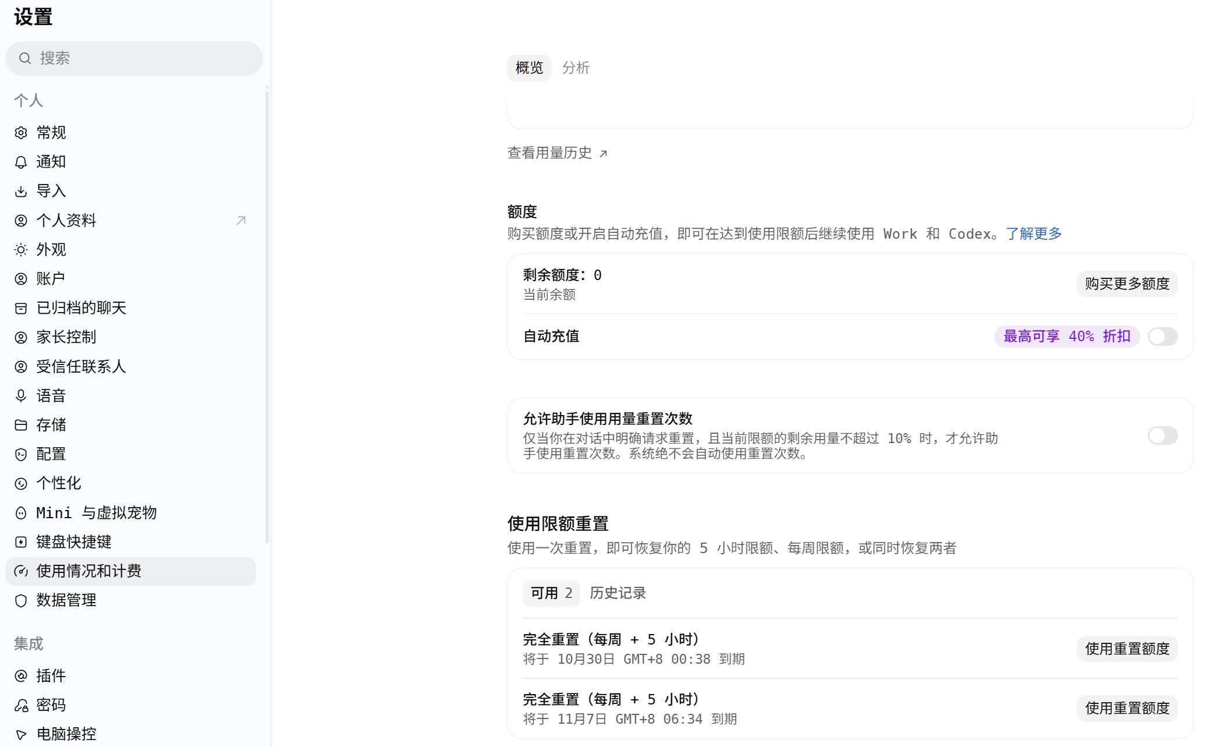
Task: Open 个性化 settings
Action: tap(131, 483)
